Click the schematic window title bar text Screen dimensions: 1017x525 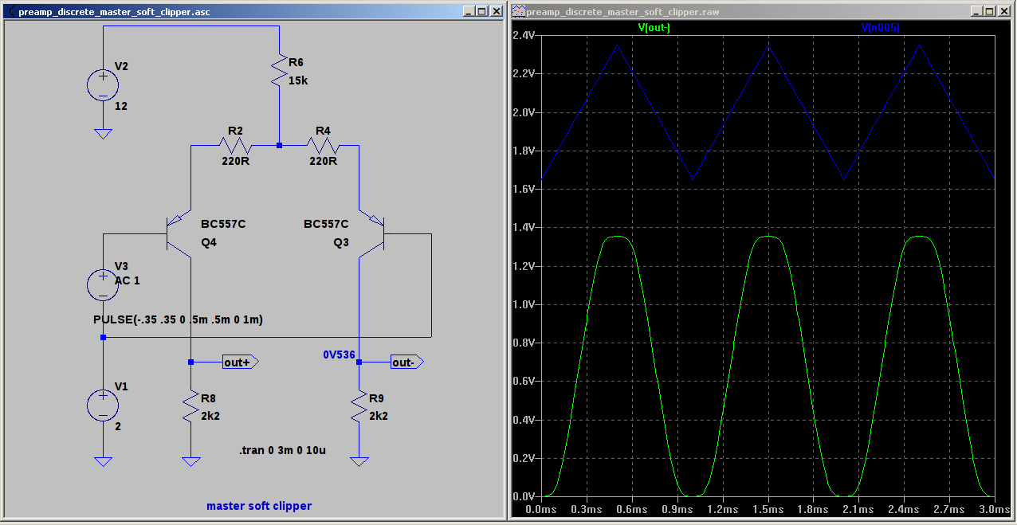(x=115, y=12)
